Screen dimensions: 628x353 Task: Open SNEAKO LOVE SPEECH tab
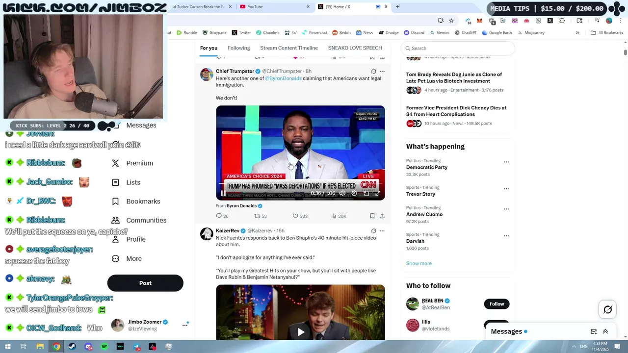[x=355, y=48]
